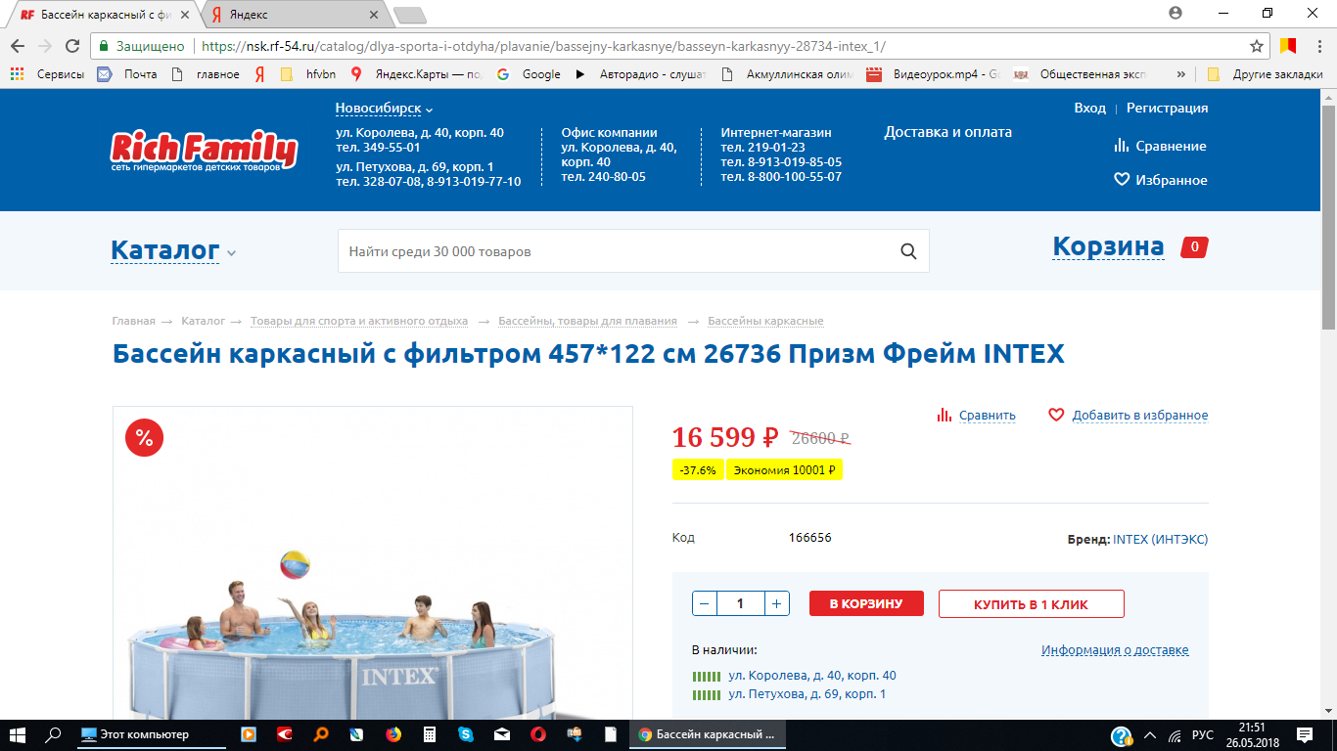Open Skype from the taskbar

pos(466,734)
